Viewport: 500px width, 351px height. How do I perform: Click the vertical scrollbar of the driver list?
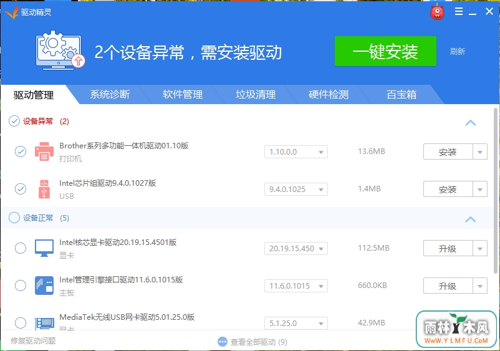pos(496,190)
